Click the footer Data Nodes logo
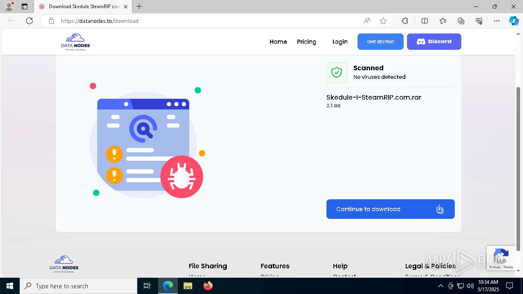This screenshot has height=294, width=523. coord(64,264)
